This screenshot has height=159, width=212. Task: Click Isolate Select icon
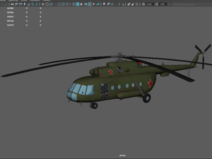[x=122, y=4]
